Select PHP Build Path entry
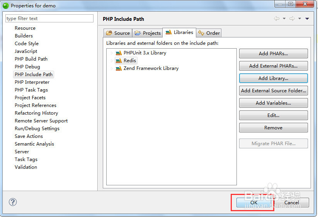The height and width of the screenshot is (217, 318). point(31,59)
